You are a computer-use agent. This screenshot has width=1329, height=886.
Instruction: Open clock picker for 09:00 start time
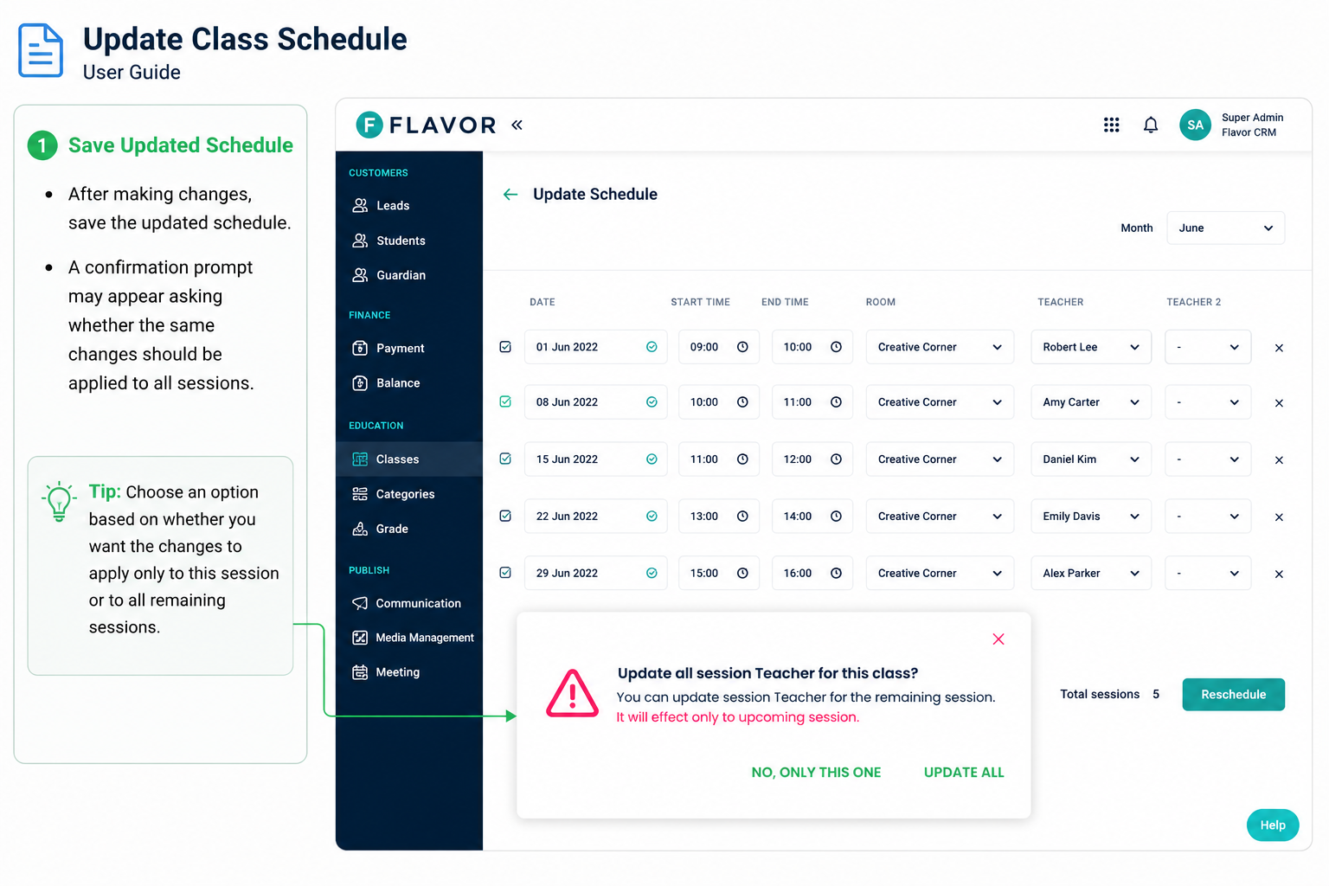(742, 347)
